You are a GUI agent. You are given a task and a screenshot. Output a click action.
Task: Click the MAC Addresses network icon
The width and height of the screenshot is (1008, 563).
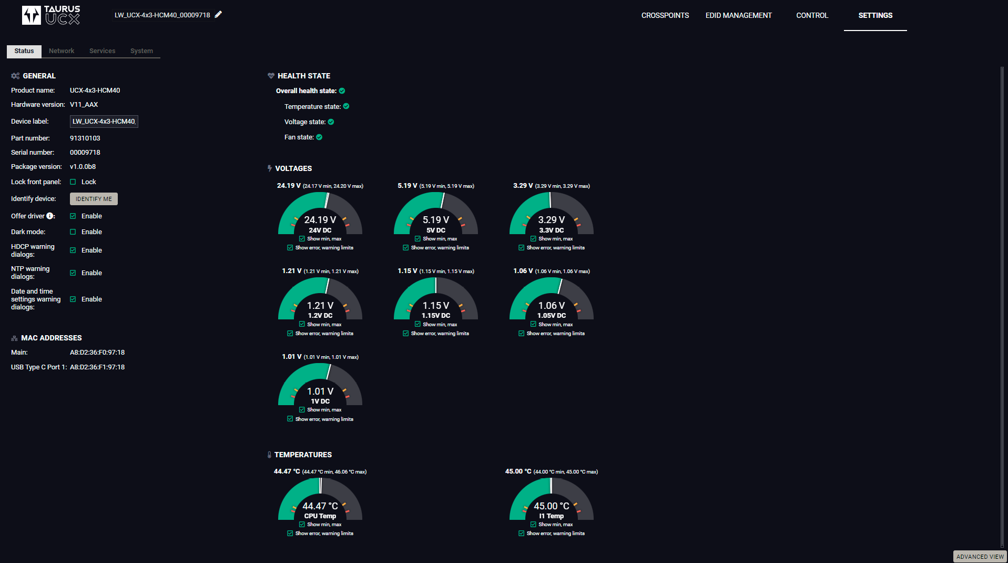[x=14, y=338]
